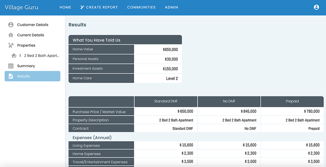Image resolution: width=326 pixels, height=167 pixels.
Task: Click the Prepaid column header
Action: 292,101
